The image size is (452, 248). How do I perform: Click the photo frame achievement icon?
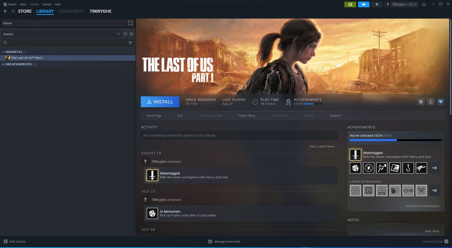click(395, 168)
